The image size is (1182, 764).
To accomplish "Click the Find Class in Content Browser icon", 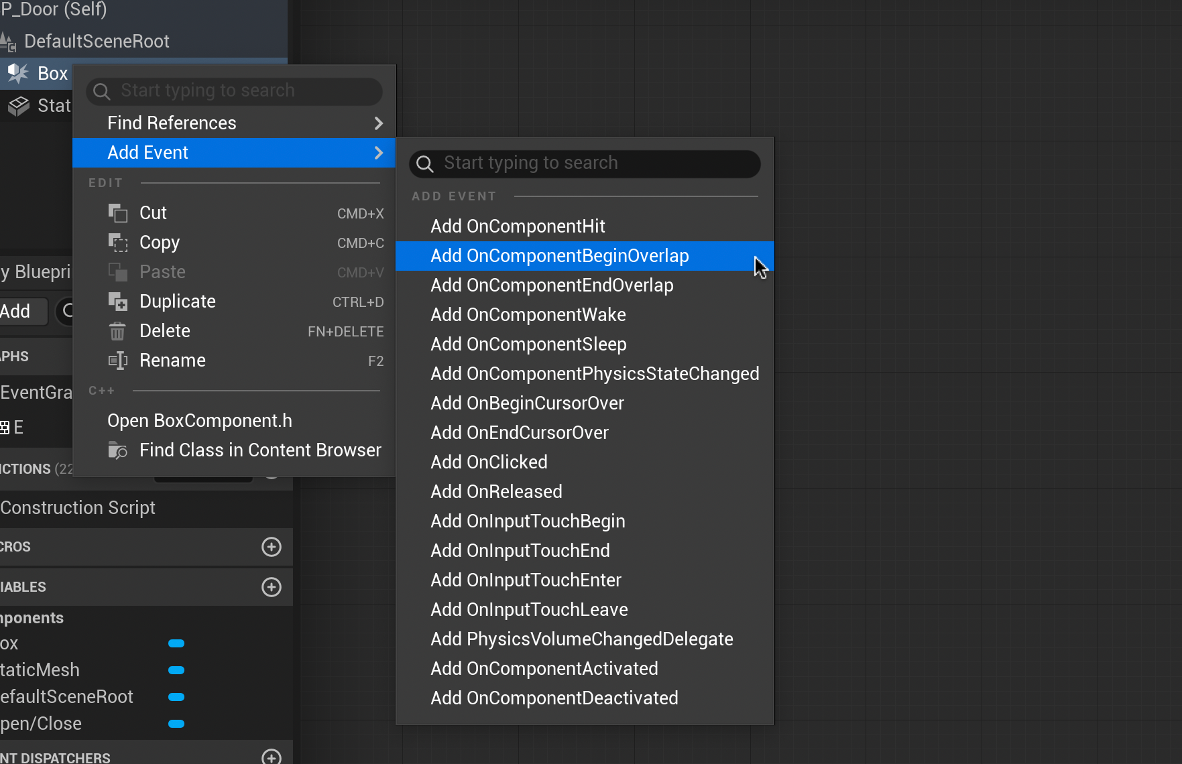I will [x=118, y=450].
